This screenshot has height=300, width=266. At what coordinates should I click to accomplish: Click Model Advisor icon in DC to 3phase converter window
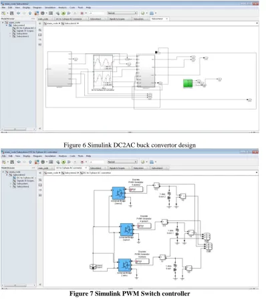coord(143,162)
